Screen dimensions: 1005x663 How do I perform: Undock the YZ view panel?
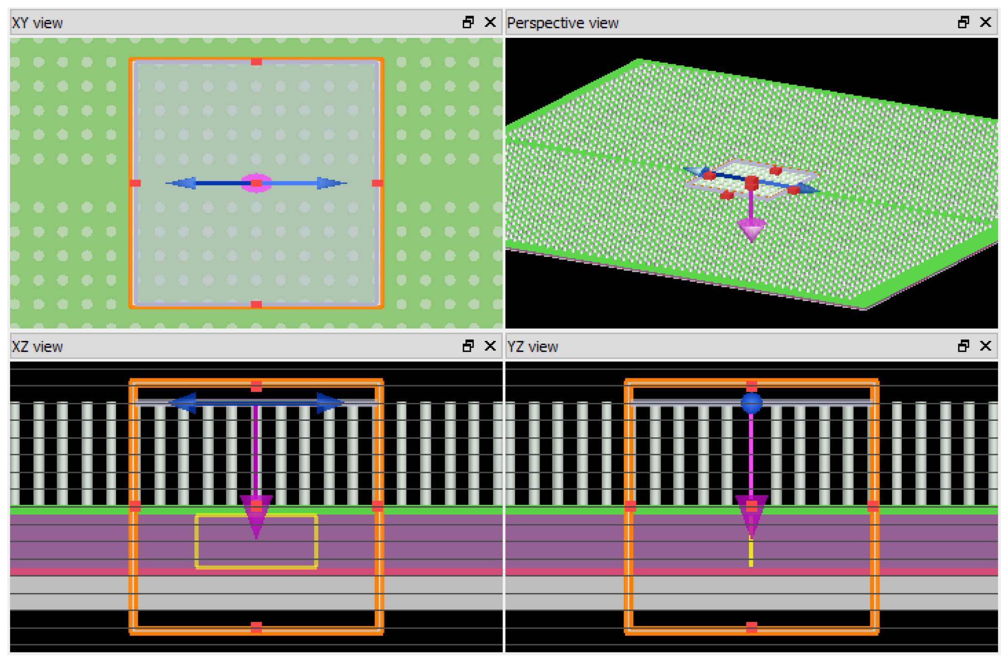963,346
